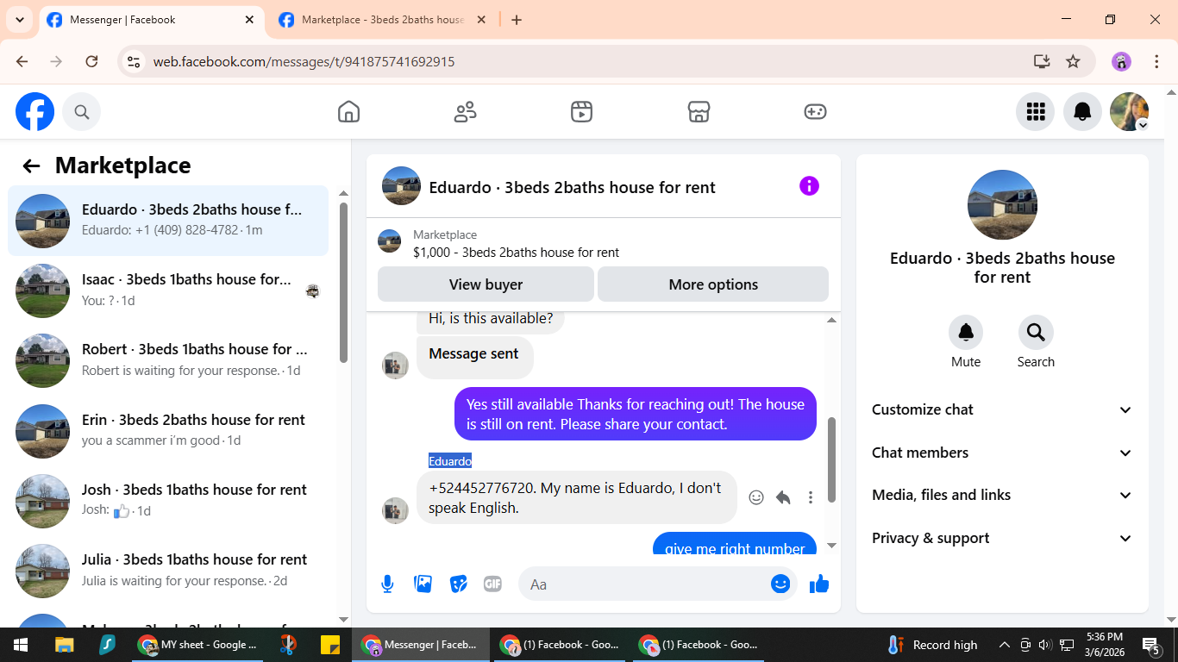Image resolution: width=1178 pixels, height=662 pixels.
Task: Choose a GIF icon in composer
Action: coord(492,584)
